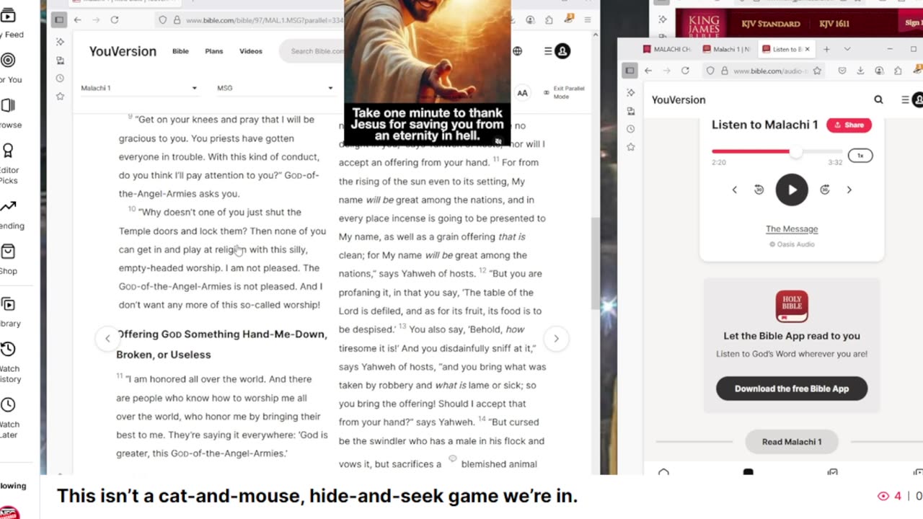Click Exit Parallel Mode
The height and width of the screenshot is (519, 923).
pos(565,92)
